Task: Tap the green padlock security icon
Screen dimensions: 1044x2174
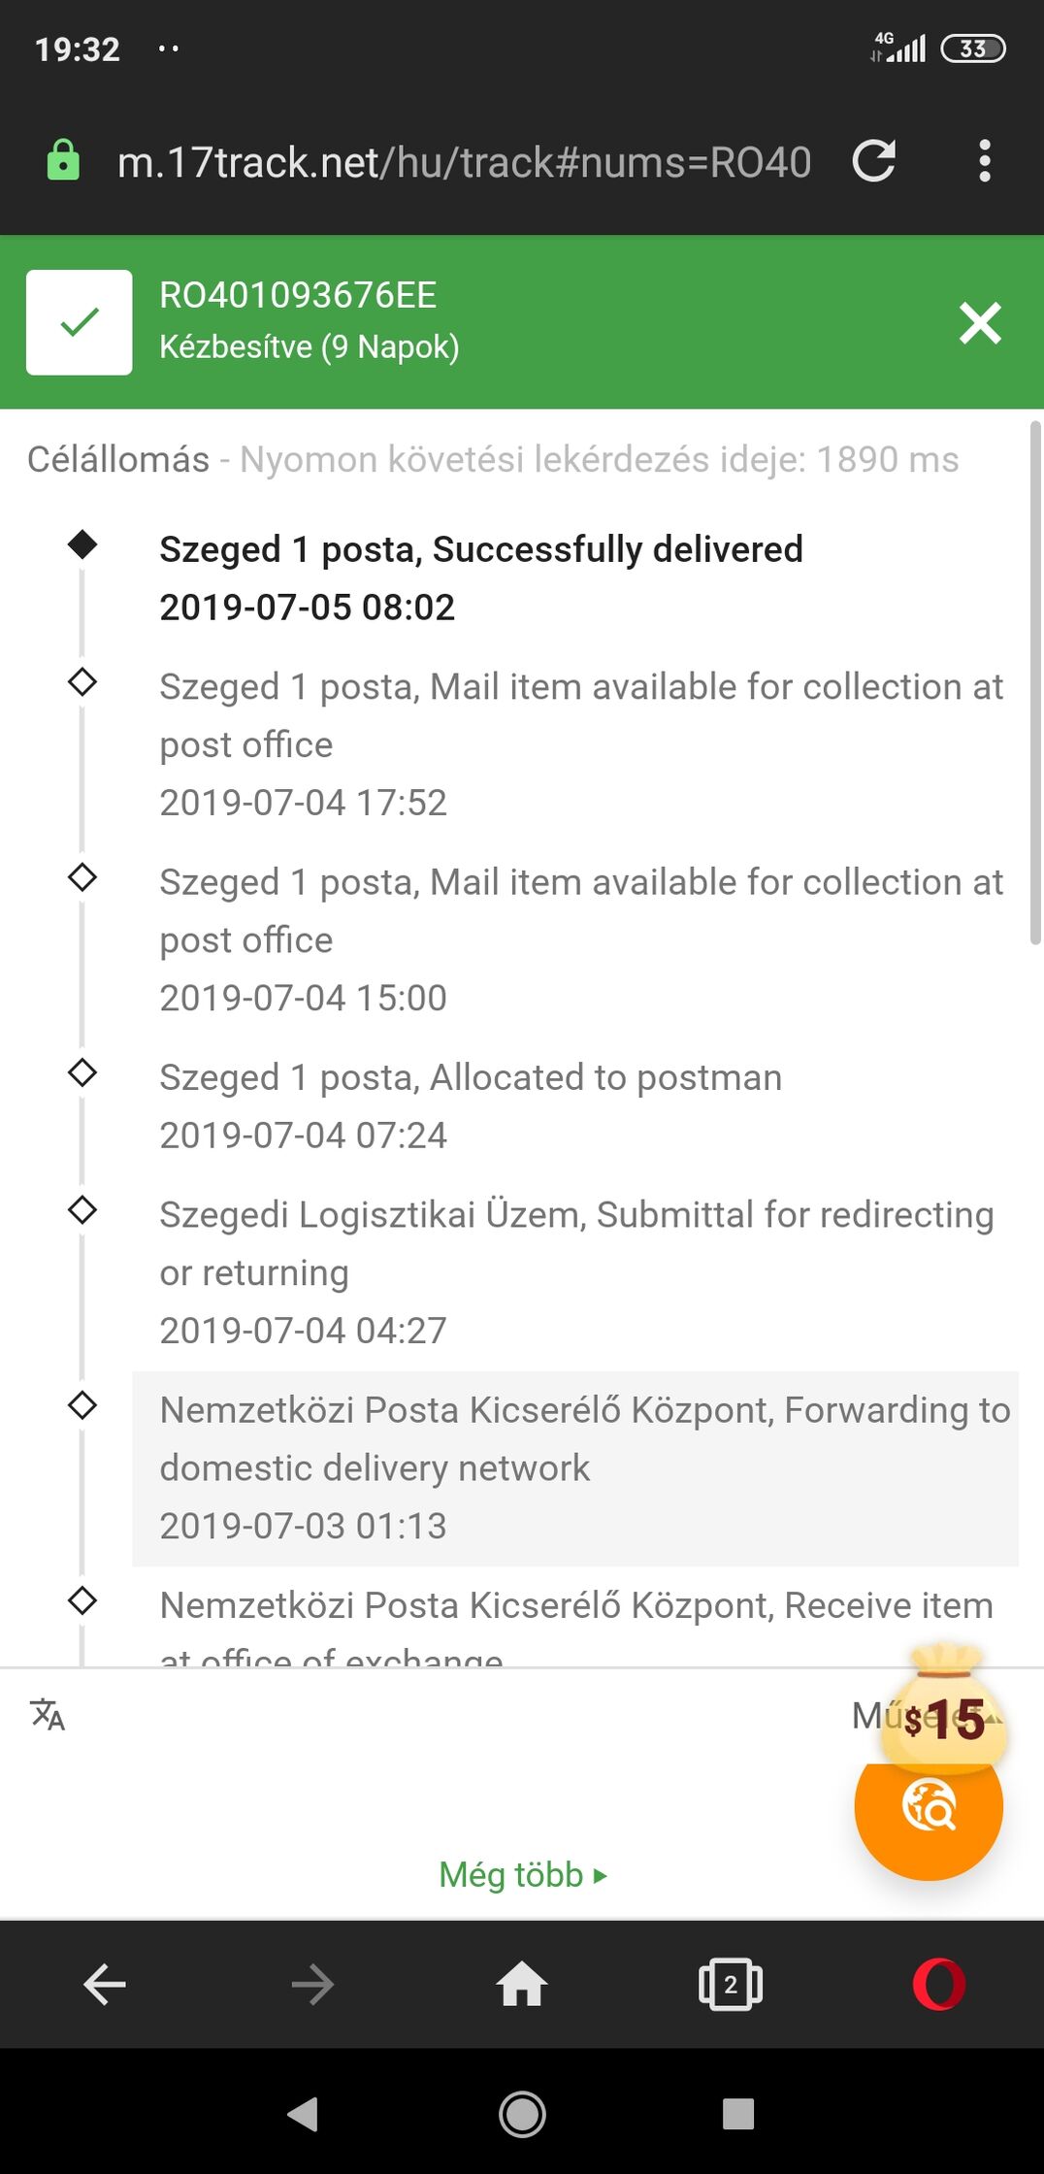Action: [x=63, y=160]
